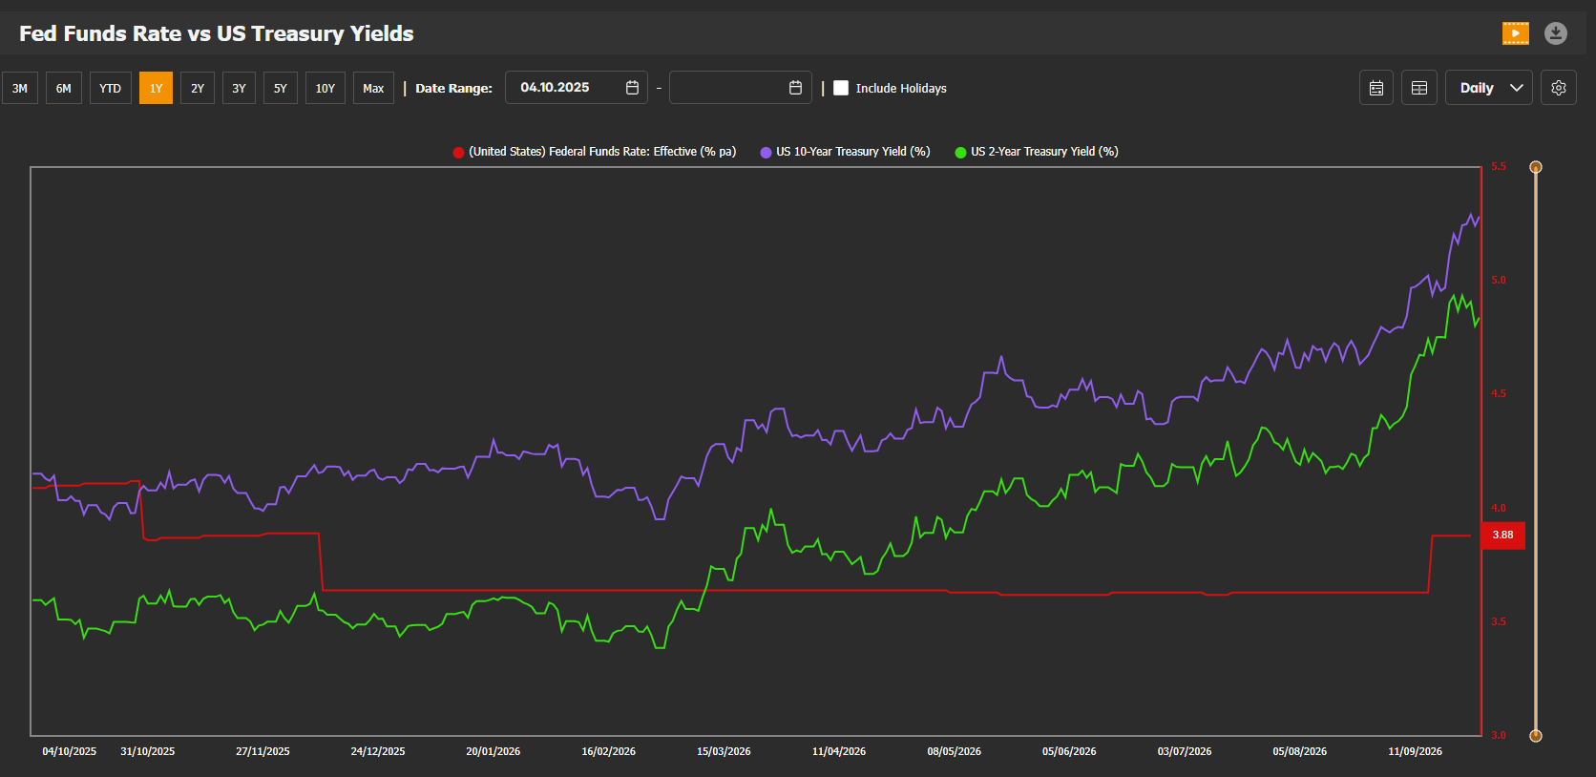
Task: Expand the Daily frequency dropdown
Action: (1489, 88)
